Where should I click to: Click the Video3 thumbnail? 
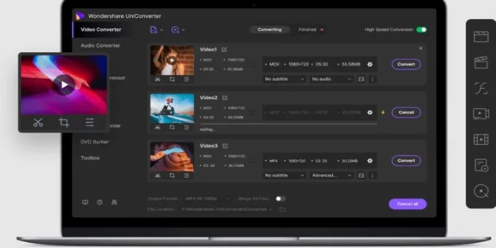coord(172,157)
